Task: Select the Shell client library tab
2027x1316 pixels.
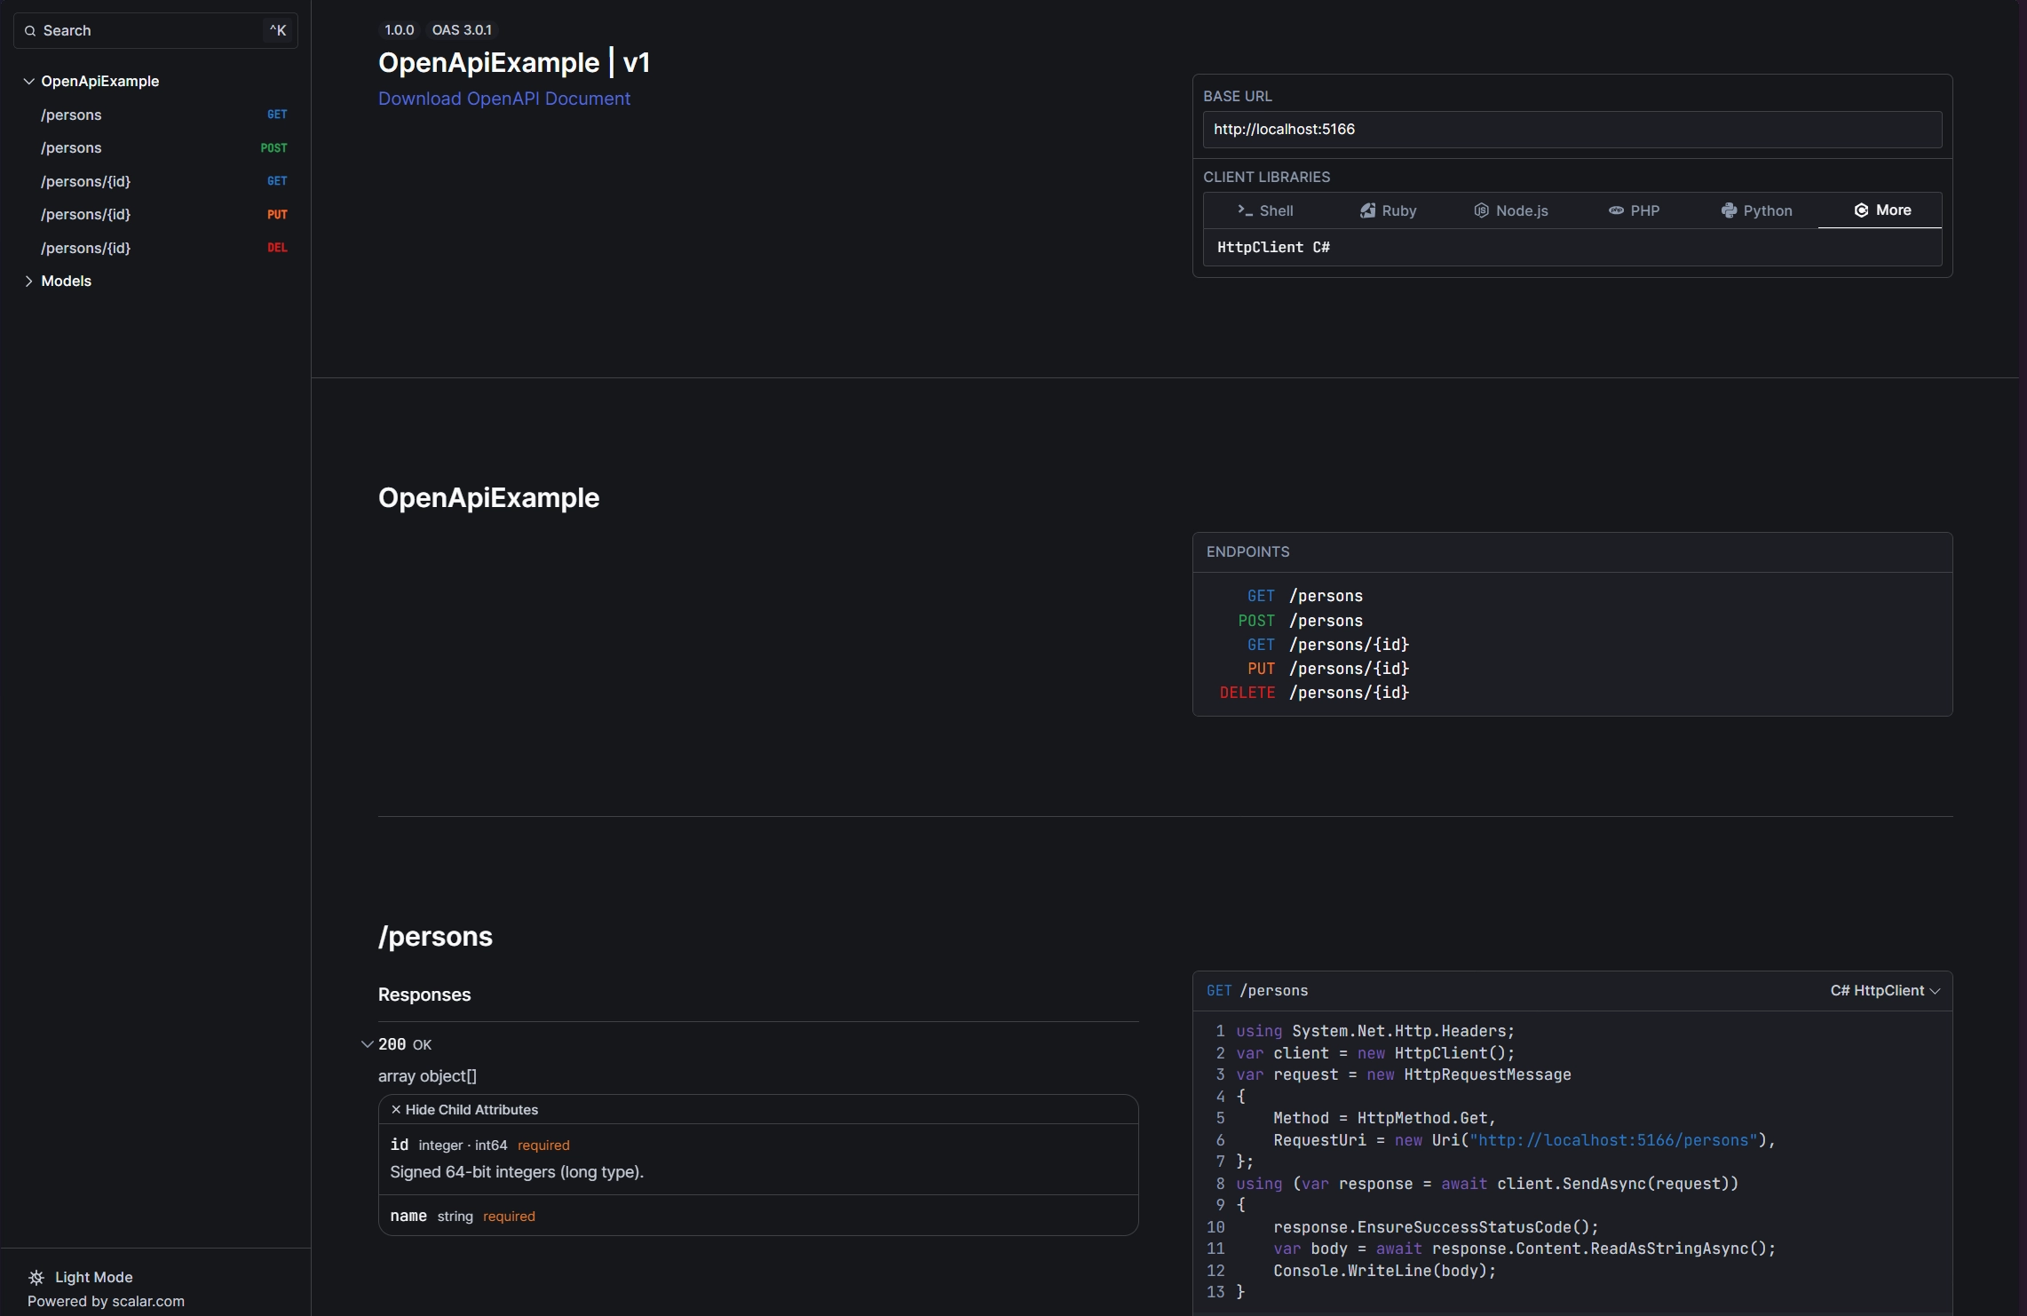Action: point(1265,210)
